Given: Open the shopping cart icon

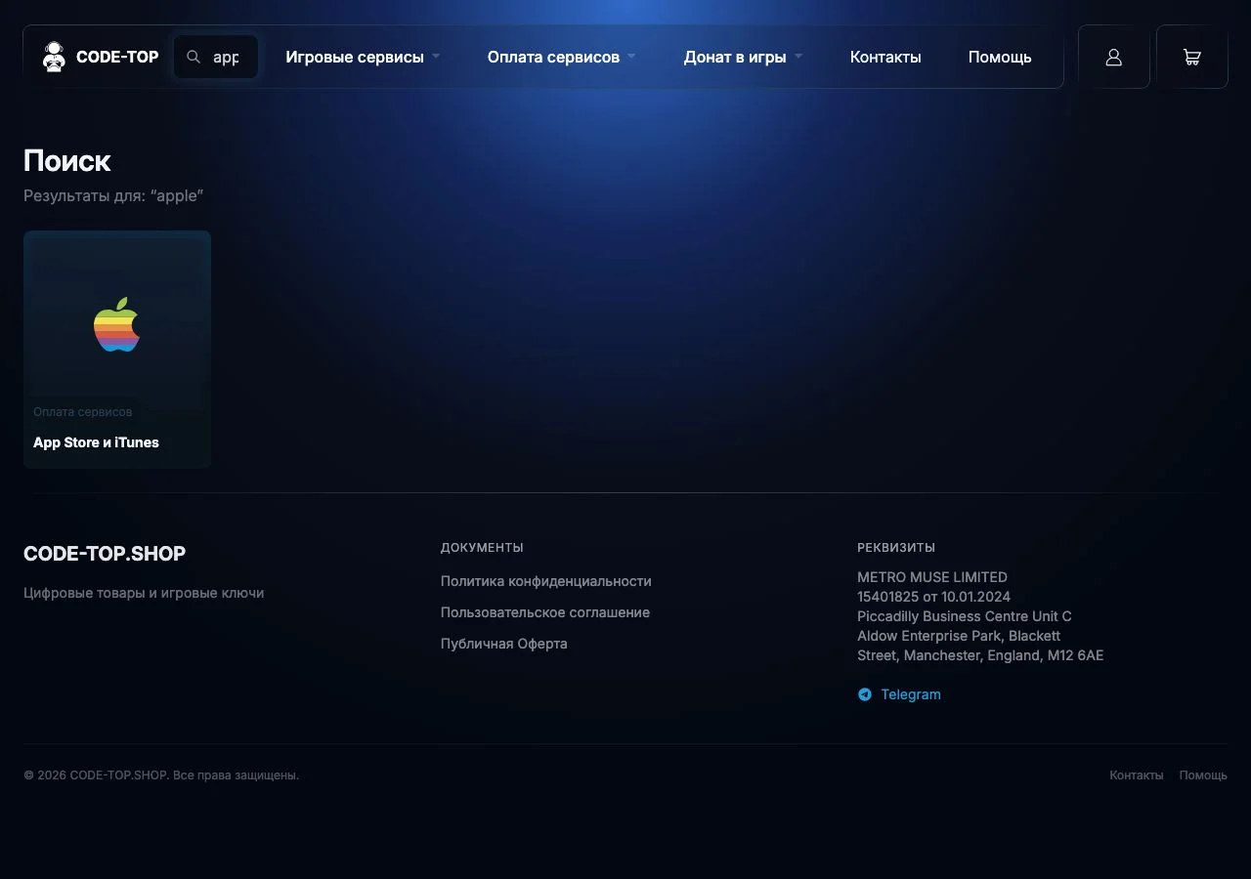Looking at the screenshot, I should pyautogui.click(x=1191, y=57).
